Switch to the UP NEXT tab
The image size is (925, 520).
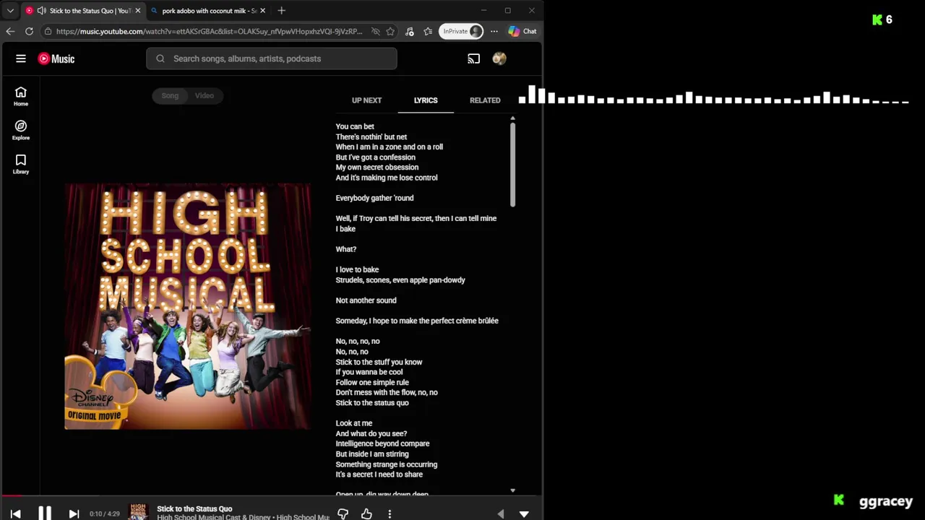pos(366,100)
